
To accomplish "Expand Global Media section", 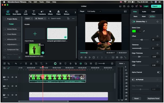I will pos(5,29).
